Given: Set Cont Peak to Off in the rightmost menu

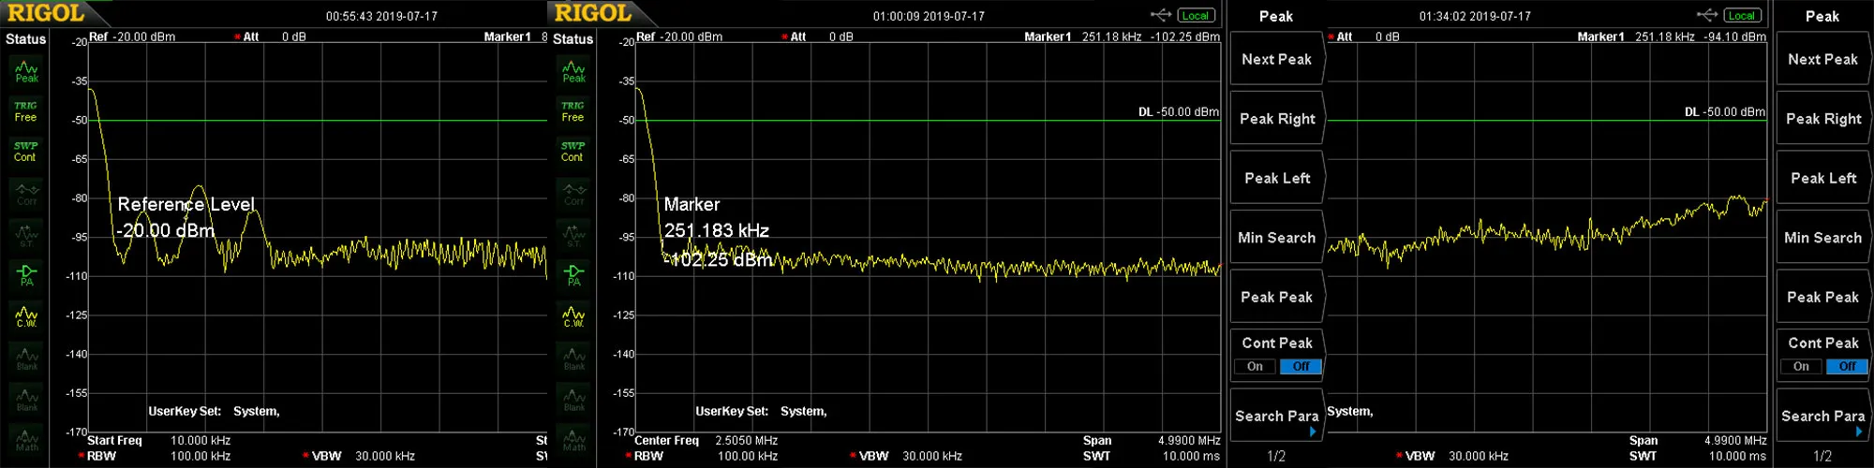Looking at the screenshot, I should [1846, 367].
